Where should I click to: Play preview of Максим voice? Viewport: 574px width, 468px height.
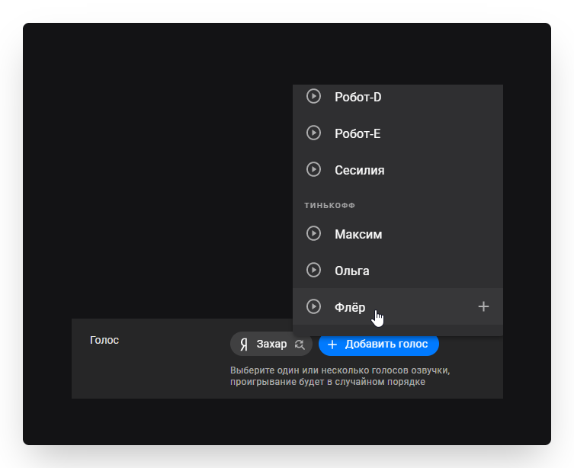(x=313, y=233)
